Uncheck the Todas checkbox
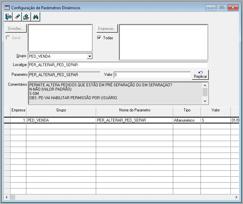The width and height of the screenshot is (243, 204). [x=99, y=38]
